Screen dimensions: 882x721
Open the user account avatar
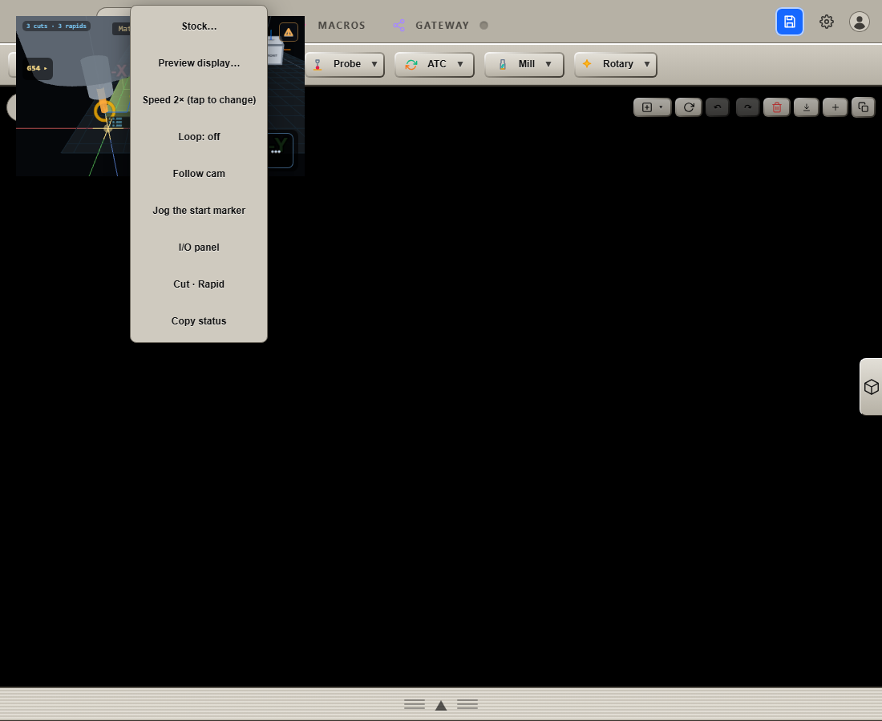click(859, 22)
